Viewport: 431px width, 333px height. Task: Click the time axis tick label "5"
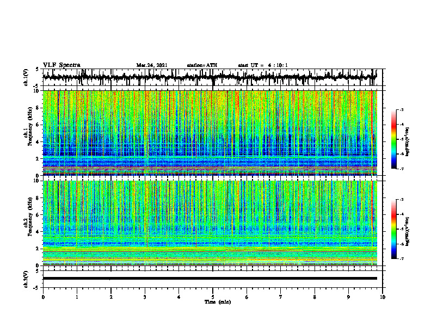(213, 297)
